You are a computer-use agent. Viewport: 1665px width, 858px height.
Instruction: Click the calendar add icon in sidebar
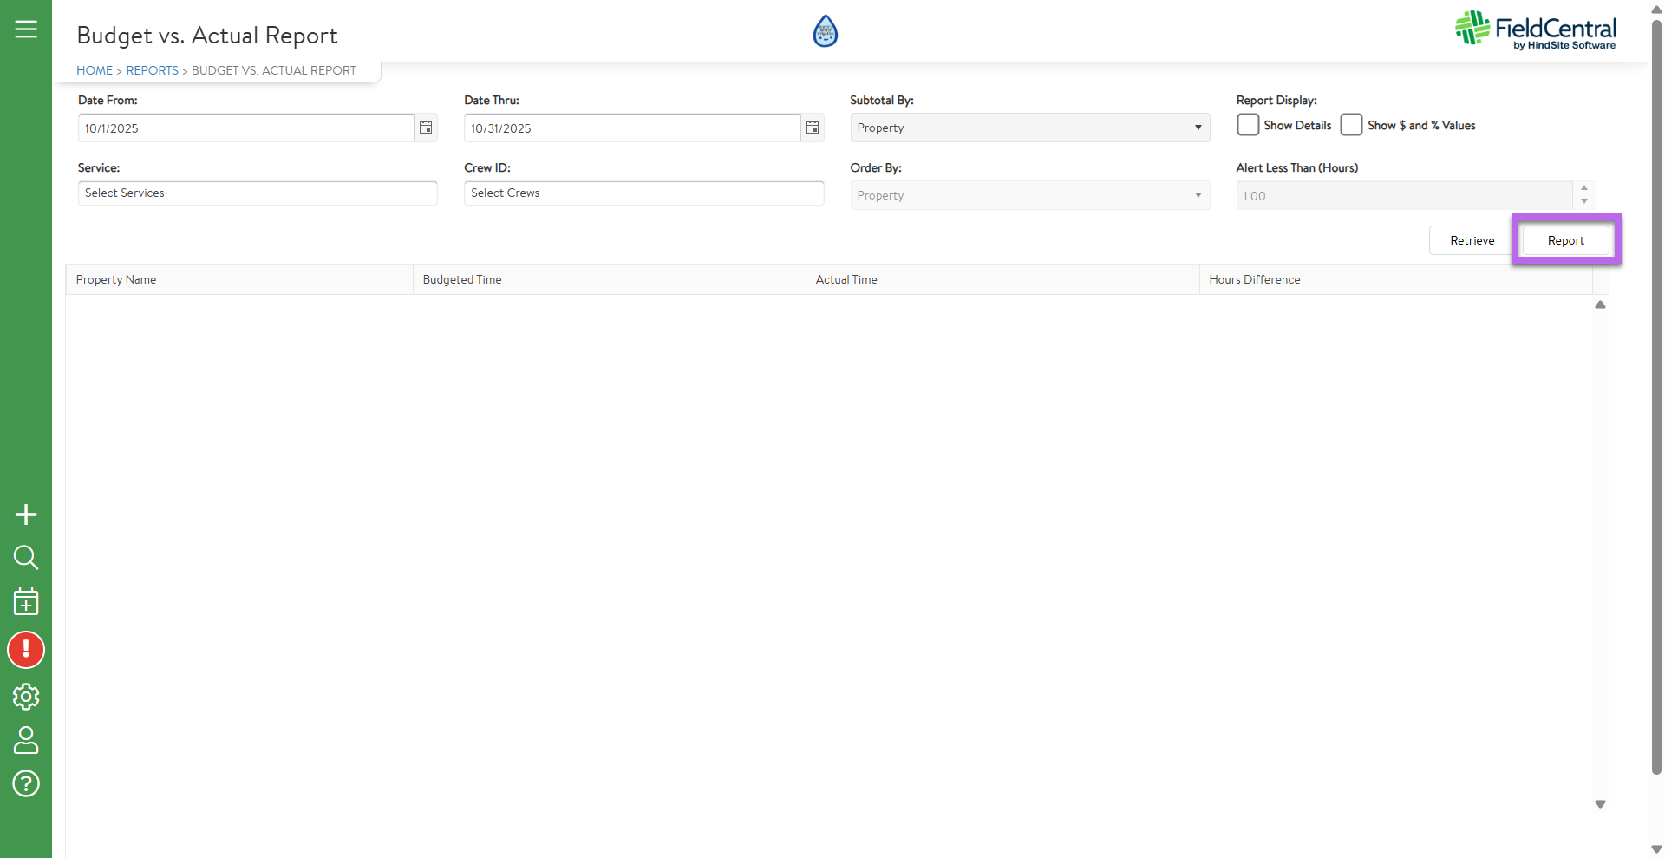point(26,601)
